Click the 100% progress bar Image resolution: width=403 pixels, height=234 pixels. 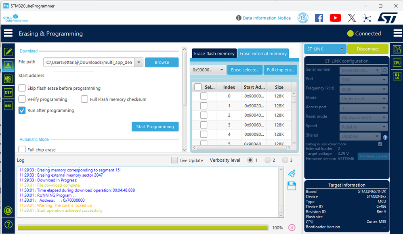143,228
